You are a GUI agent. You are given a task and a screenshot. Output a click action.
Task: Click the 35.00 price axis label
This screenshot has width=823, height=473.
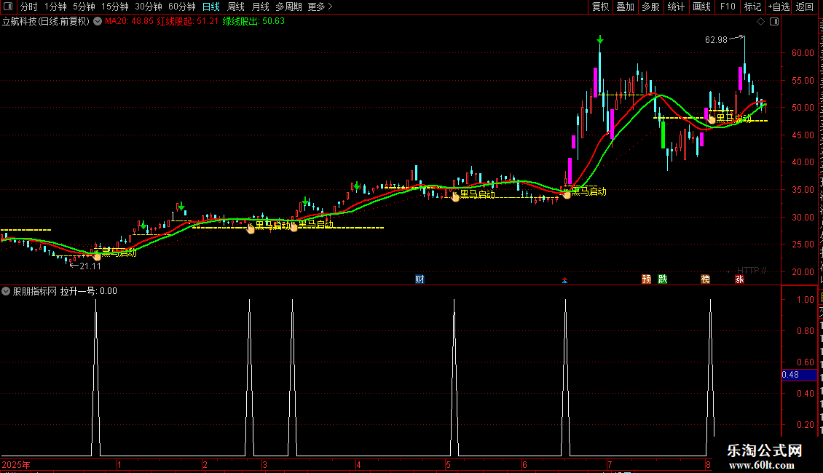point(803,190)
